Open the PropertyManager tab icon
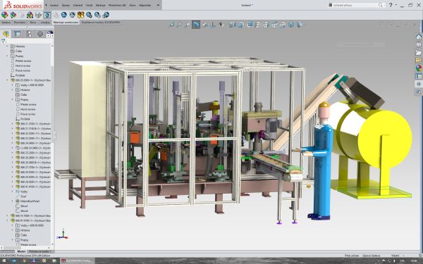423x264 pixels. coord(17,34)
